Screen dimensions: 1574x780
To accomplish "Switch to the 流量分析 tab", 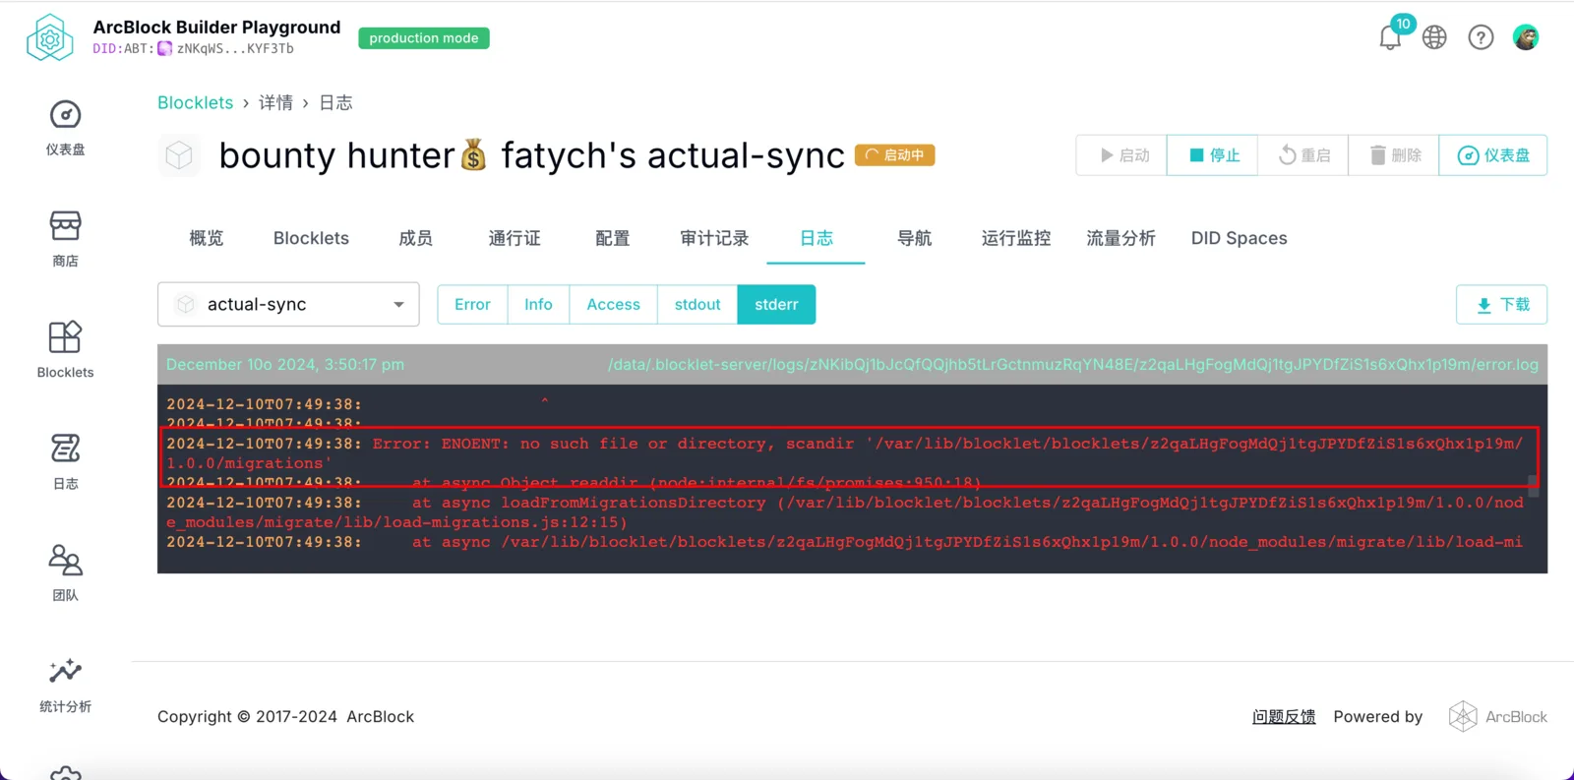I will tap(1120, 238).
